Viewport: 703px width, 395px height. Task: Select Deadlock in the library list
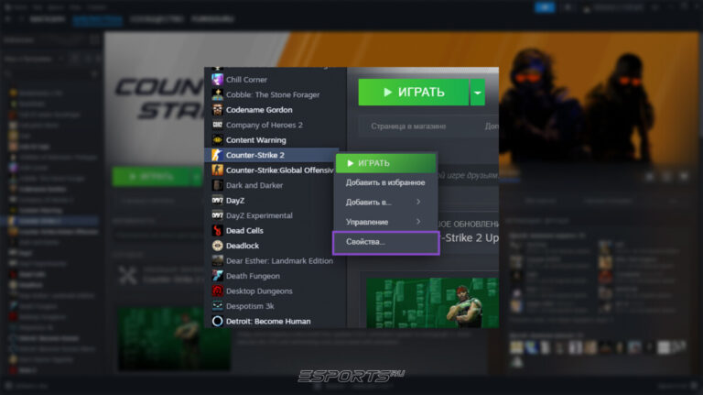(243, 246)
